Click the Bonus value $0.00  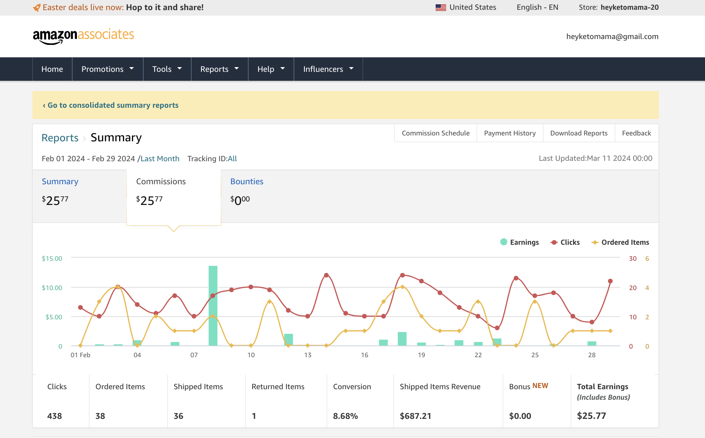(520, 416)
